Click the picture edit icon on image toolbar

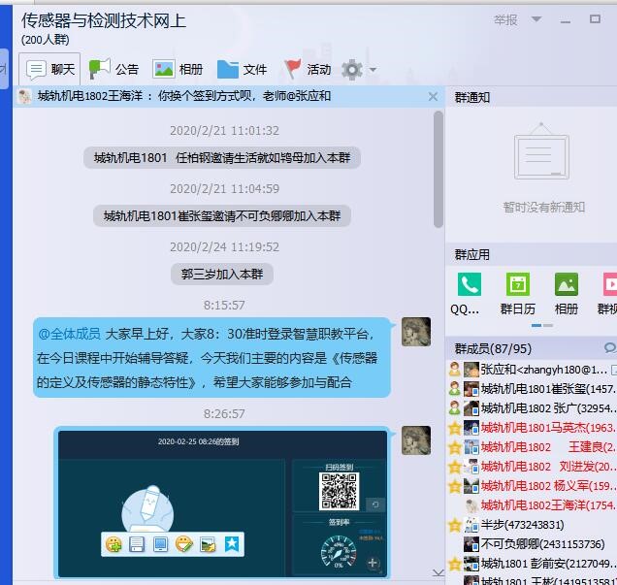[207, 544]
